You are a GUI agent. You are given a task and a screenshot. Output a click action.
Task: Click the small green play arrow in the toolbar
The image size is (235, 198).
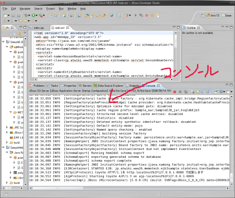click(135, 15)
